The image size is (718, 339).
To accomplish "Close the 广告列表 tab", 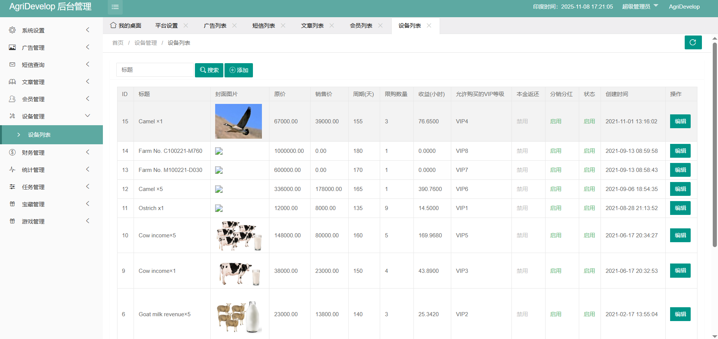I will [235, 25].
